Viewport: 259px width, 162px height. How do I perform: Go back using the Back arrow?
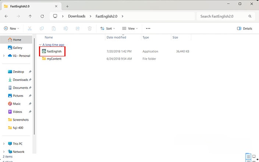tap(6, 16)
